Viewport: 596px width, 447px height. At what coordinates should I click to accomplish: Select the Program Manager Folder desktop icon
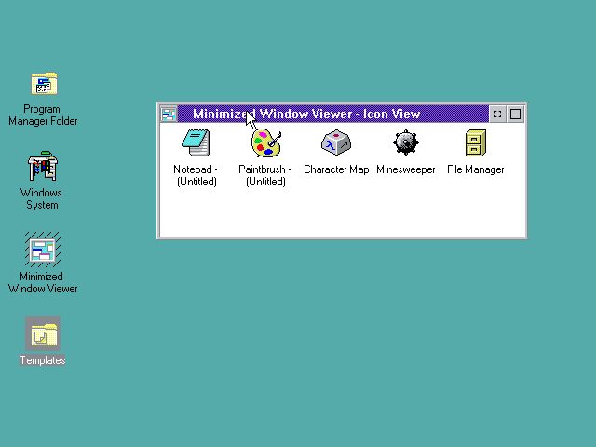[x=44, y=84]
